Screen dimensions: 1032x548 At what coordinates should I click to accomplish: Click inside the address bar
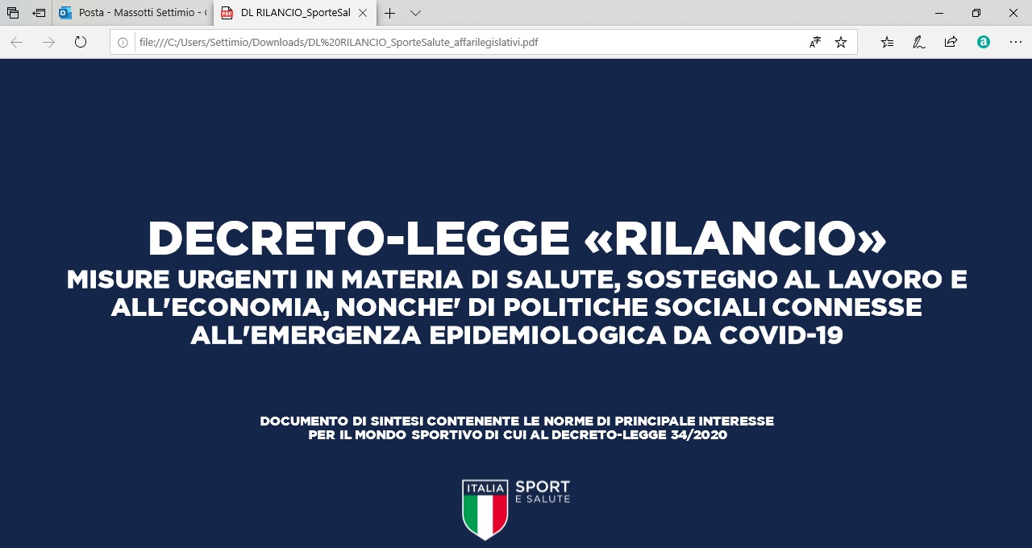[x=403, y=42]
